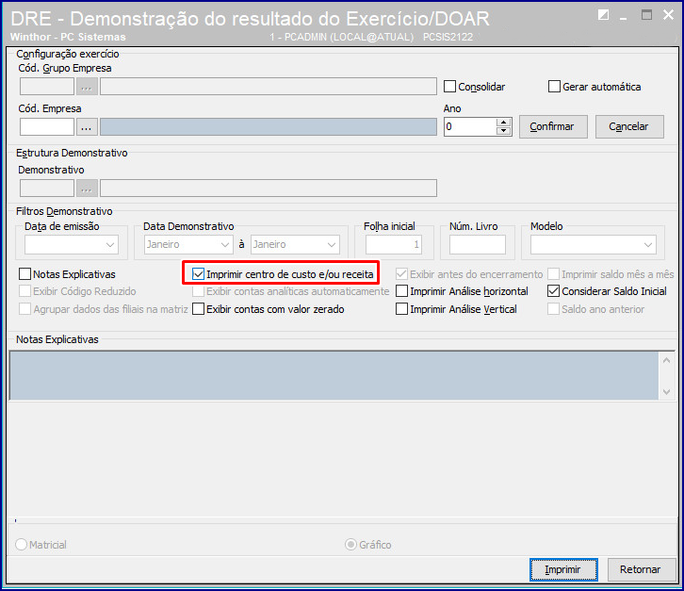This screenshot has width=684, height=591.
Task: Click the Núm. Livro field
Action: click(478, 245)
